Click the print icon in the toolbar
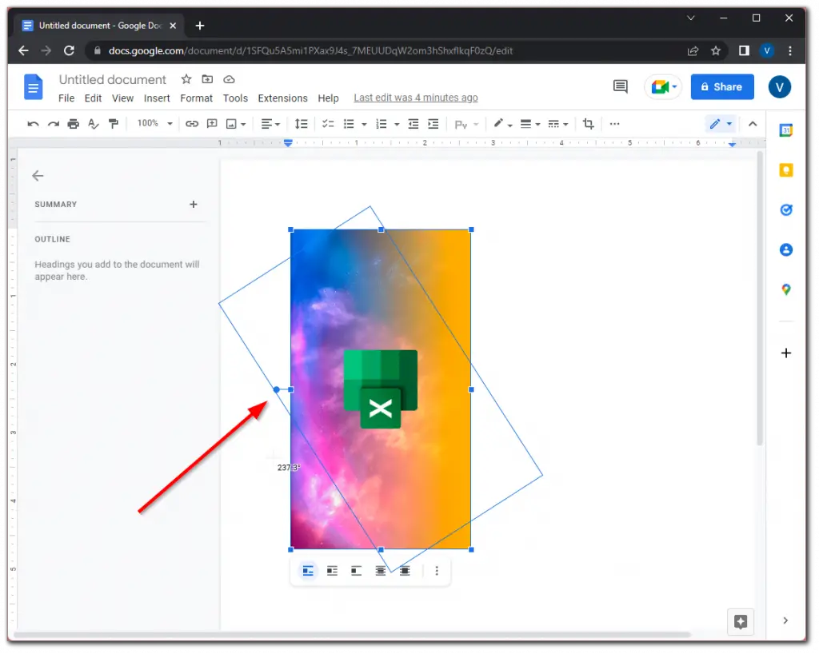Viewport: 819px width, 654px height. click(x=72, y=123)
